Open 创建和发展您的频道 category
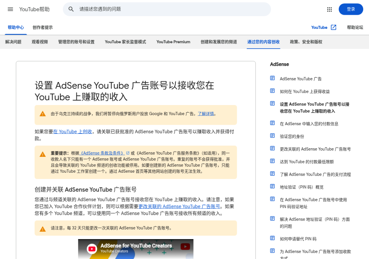The height and width of the screenshot is (259, 369). [x=219, y=42]
